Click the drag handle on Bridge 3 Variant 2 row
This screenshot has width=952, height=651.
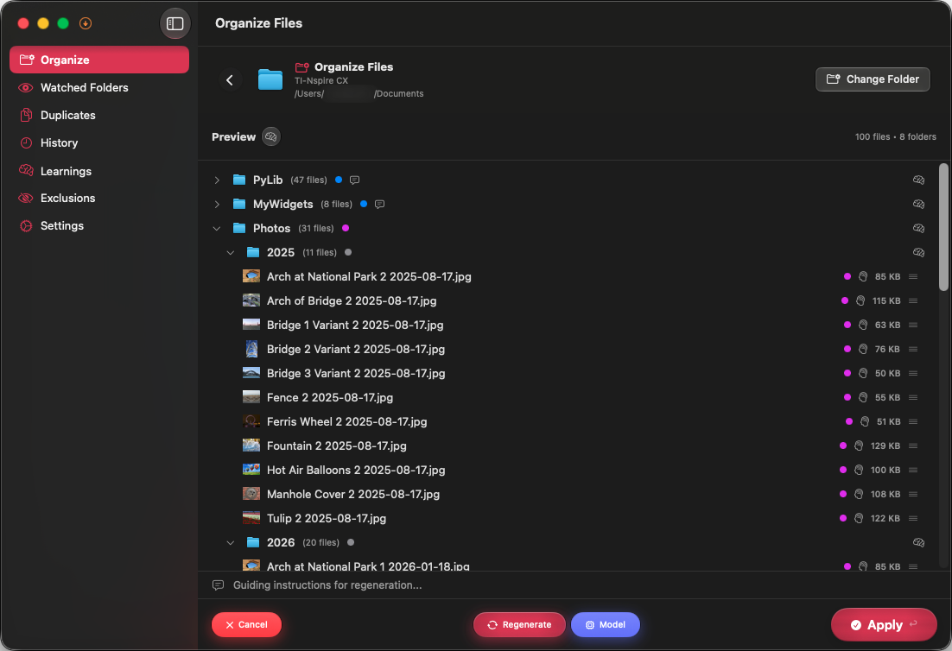tap(912, 373)
